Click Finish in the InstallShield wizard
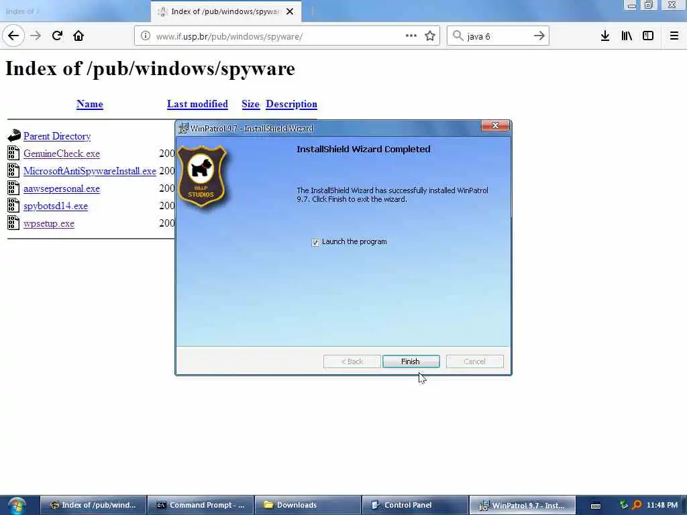This screenshot has width=687, height=515. tap(411, 361)
